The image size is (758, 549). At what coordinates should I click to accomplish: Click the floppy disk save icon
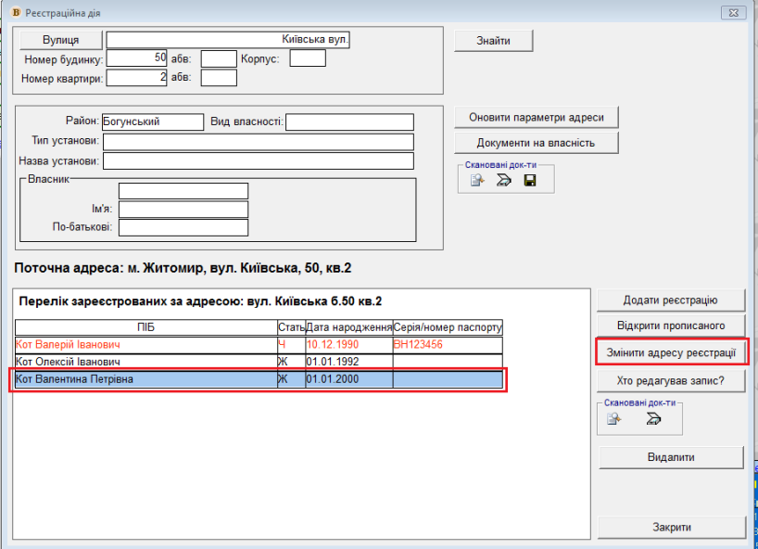[x=530, y=181]
